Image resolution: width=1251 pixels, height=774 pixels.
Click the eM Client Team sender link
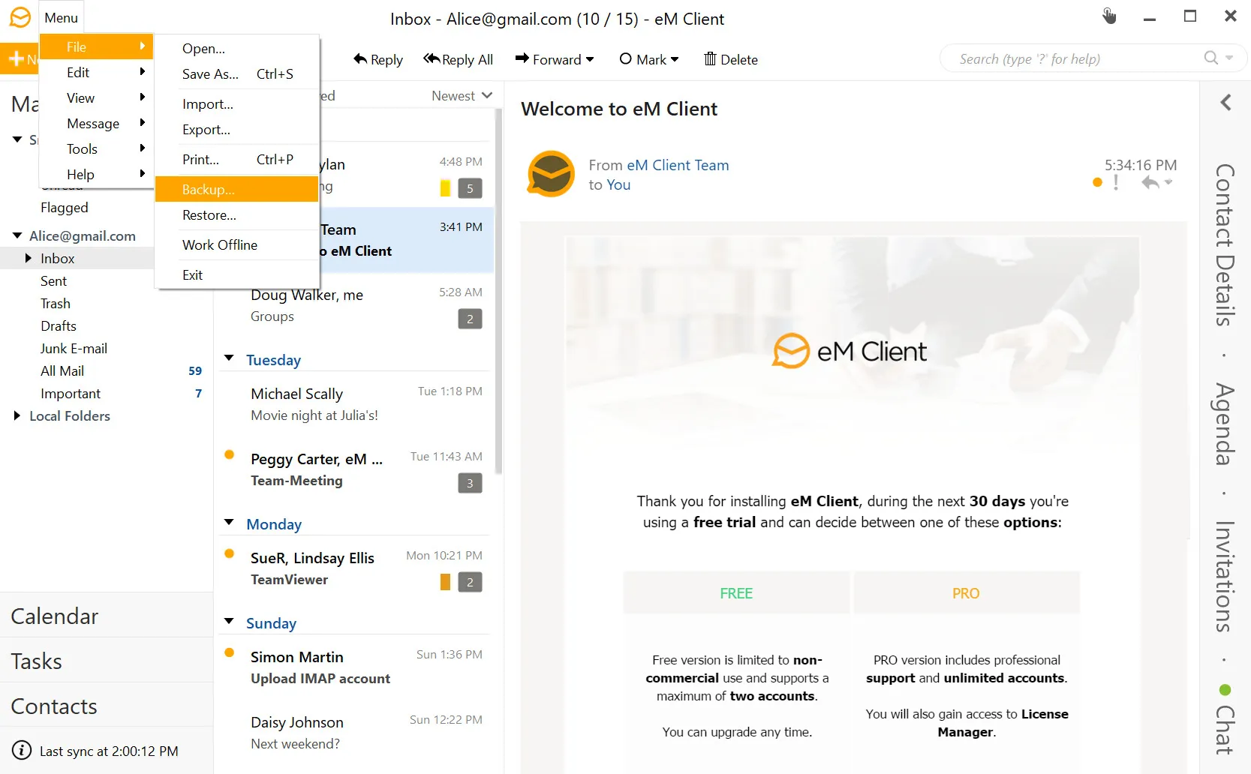[678, 165]
